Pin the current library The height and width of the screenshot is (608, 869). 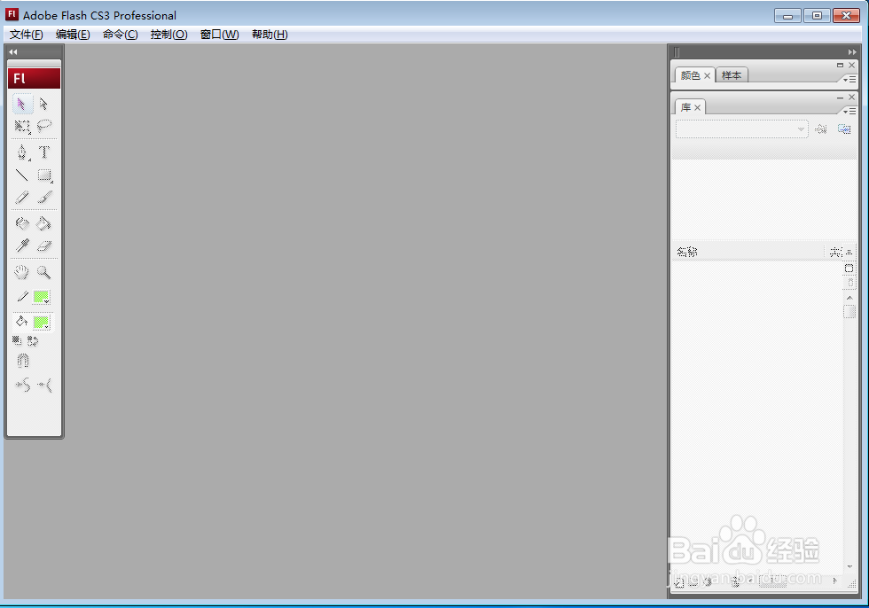[x=821, y=129]
